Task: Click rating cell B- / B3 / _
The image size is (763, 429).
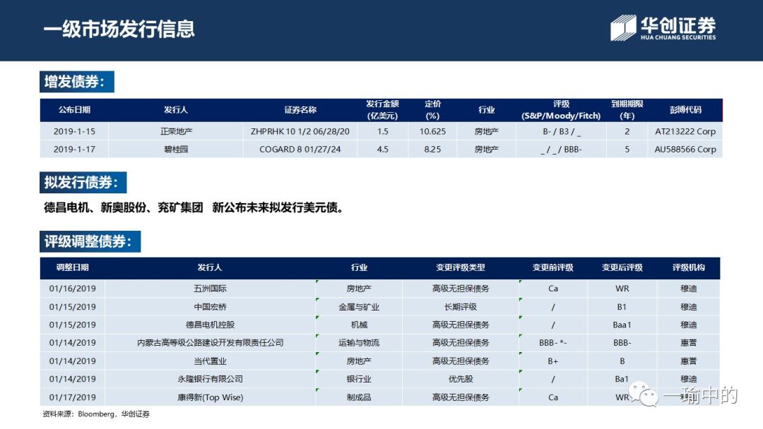Action: click(x=562, y=131)
